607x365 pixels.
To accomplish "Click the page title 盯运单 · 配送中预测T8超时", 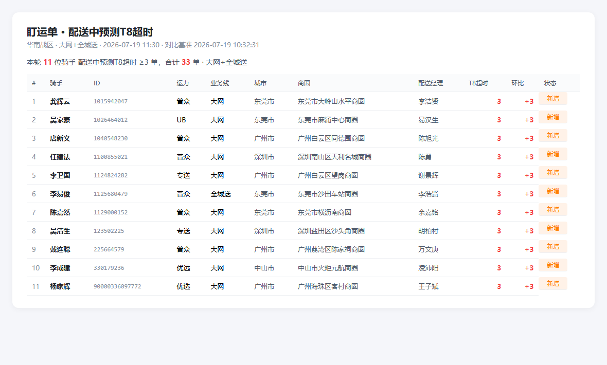I will [90, 32].
